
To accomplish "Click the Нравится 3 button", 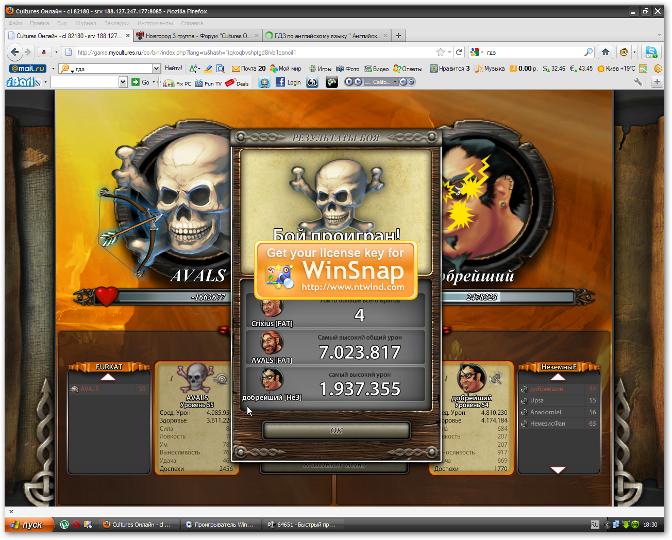I will pyautogui.click(x=449, y=69).
